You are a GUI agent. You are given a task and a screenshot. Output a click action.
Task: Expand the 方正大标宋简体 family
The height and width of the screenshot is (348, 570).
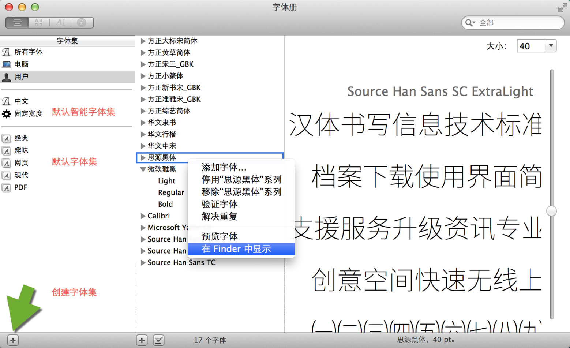(x=143, y=41)
